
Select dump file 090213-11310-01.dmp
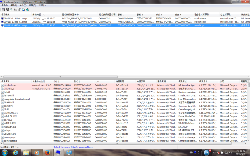click(x=15, y=18)
